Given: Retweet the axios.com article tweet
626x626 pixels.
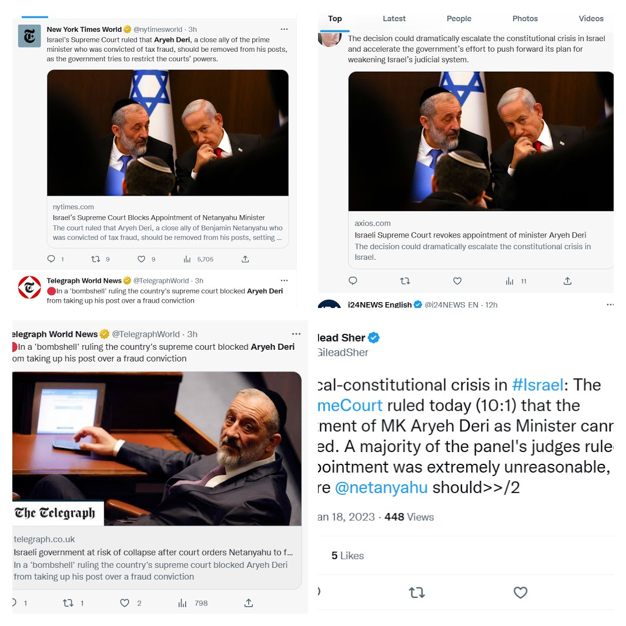Looking at the screenshot, I should (x=405, y=281).
